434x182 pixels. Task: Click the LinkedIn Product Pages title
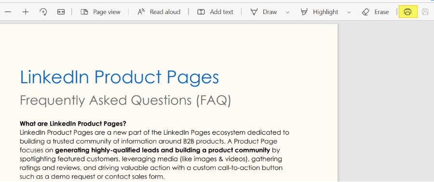point(119,77)
